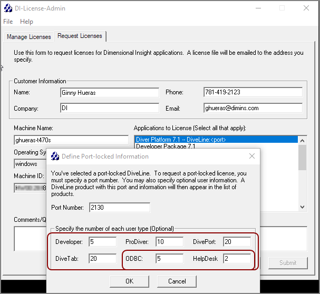Click the Company input field
Viewport: 320px width, 294px height.
pyautogui.click(x=110, y=108)
